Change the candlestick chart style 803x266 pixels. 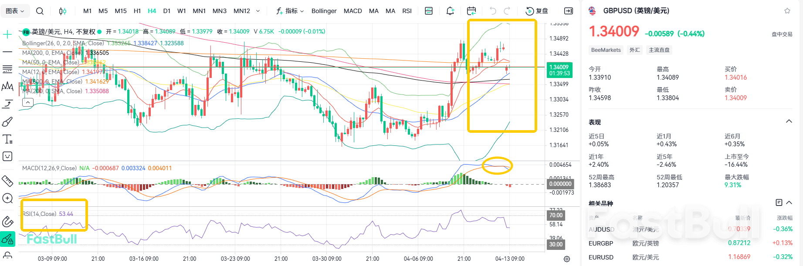coord(63,11)
